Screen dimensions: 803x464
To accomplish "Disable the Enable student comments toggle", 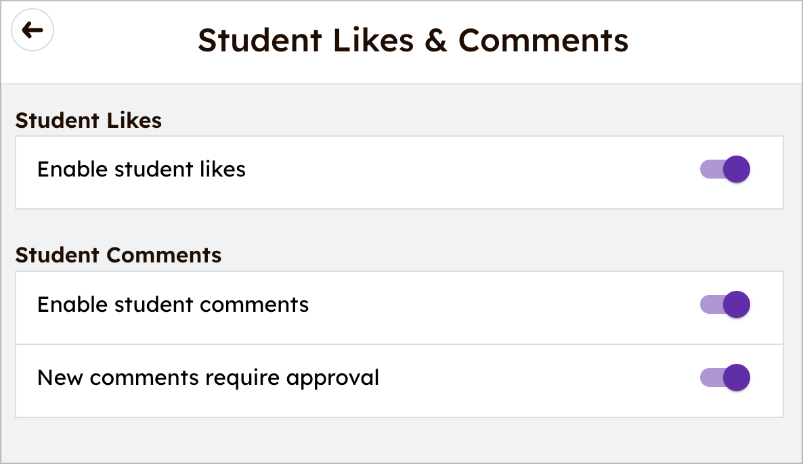I will (x=724, y=304).
